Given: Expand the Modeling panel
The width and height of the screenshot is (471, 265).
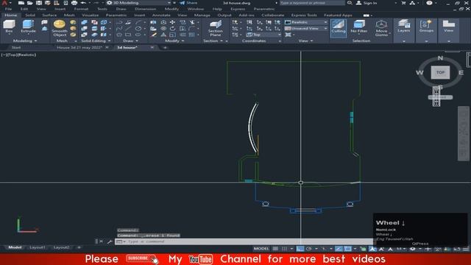Looking at the screenshot, I should click(x=25, y=41).
